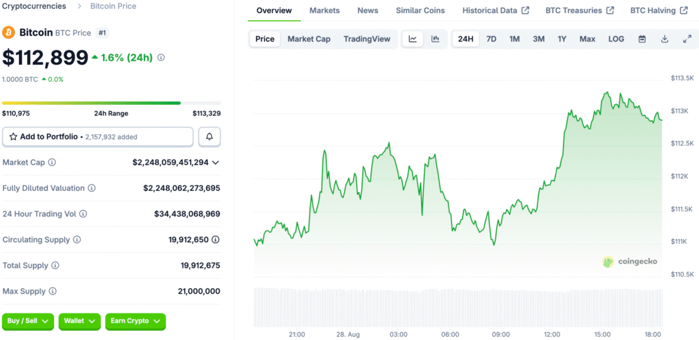Click the info icon next to Fully Diluted Valuation
The width and height of the screenshot is (699, 340).
point(92,188)
